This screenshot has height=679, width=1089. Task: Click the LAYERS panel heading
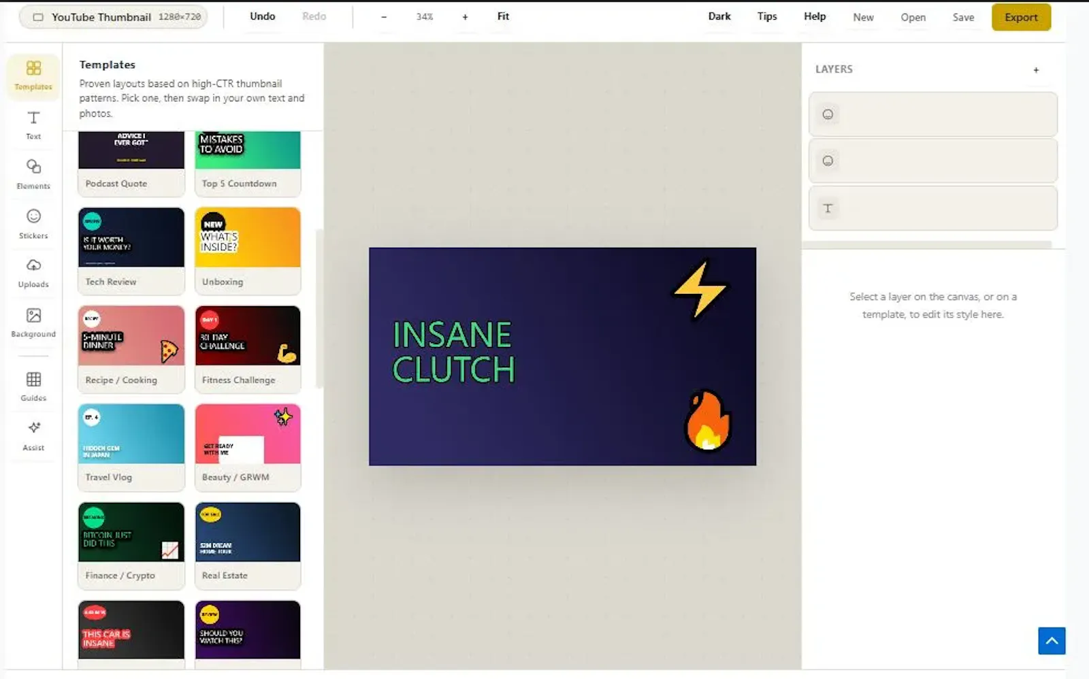coord(834,69)
